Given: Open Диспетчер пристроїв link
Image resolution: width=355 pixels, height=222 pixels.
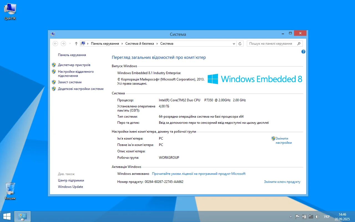Looking at the screenshot, I should coord(74,65).
